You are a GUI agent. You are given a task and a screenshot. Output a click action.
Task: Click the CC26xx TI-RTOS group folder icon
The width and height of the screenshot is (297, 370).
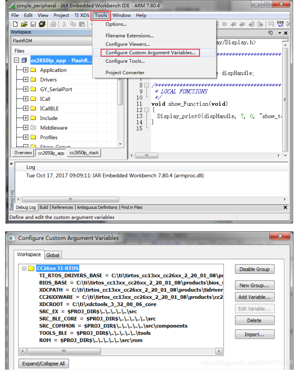coord(31,268)
